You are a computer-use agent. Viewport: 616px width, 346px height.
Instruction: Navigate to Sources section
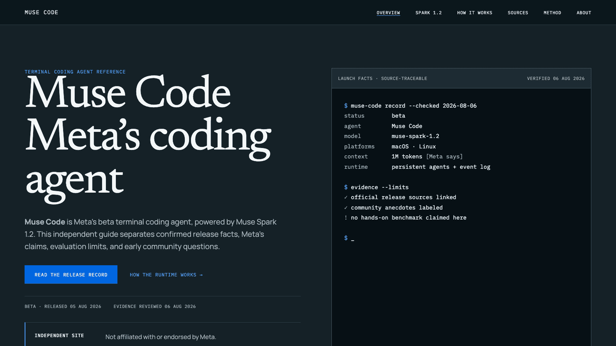click(x=518, y=12)
